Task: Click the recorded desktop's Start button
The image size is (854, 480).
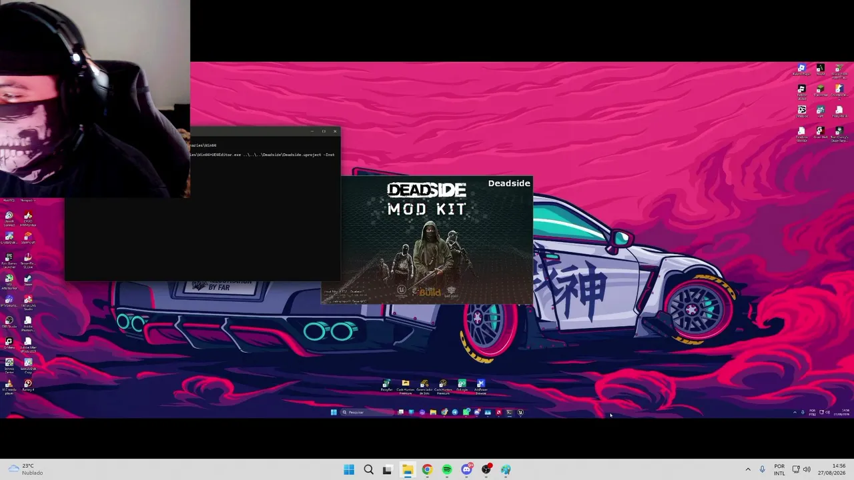Action: click(x=334, y=412)
